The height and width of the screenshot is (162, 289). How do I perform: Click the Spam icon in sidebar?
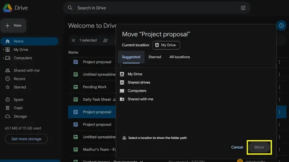[x=8, y=100]
